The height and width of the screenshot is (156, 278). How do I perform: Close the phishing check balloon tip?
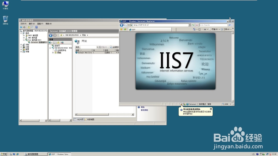click(211, 109)
